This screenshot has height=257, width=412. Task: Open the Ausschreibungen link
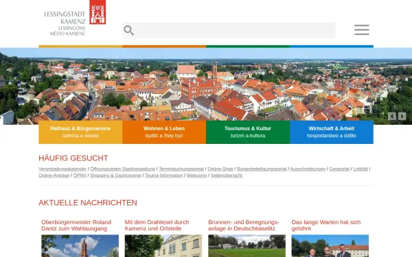click(308, 169)
